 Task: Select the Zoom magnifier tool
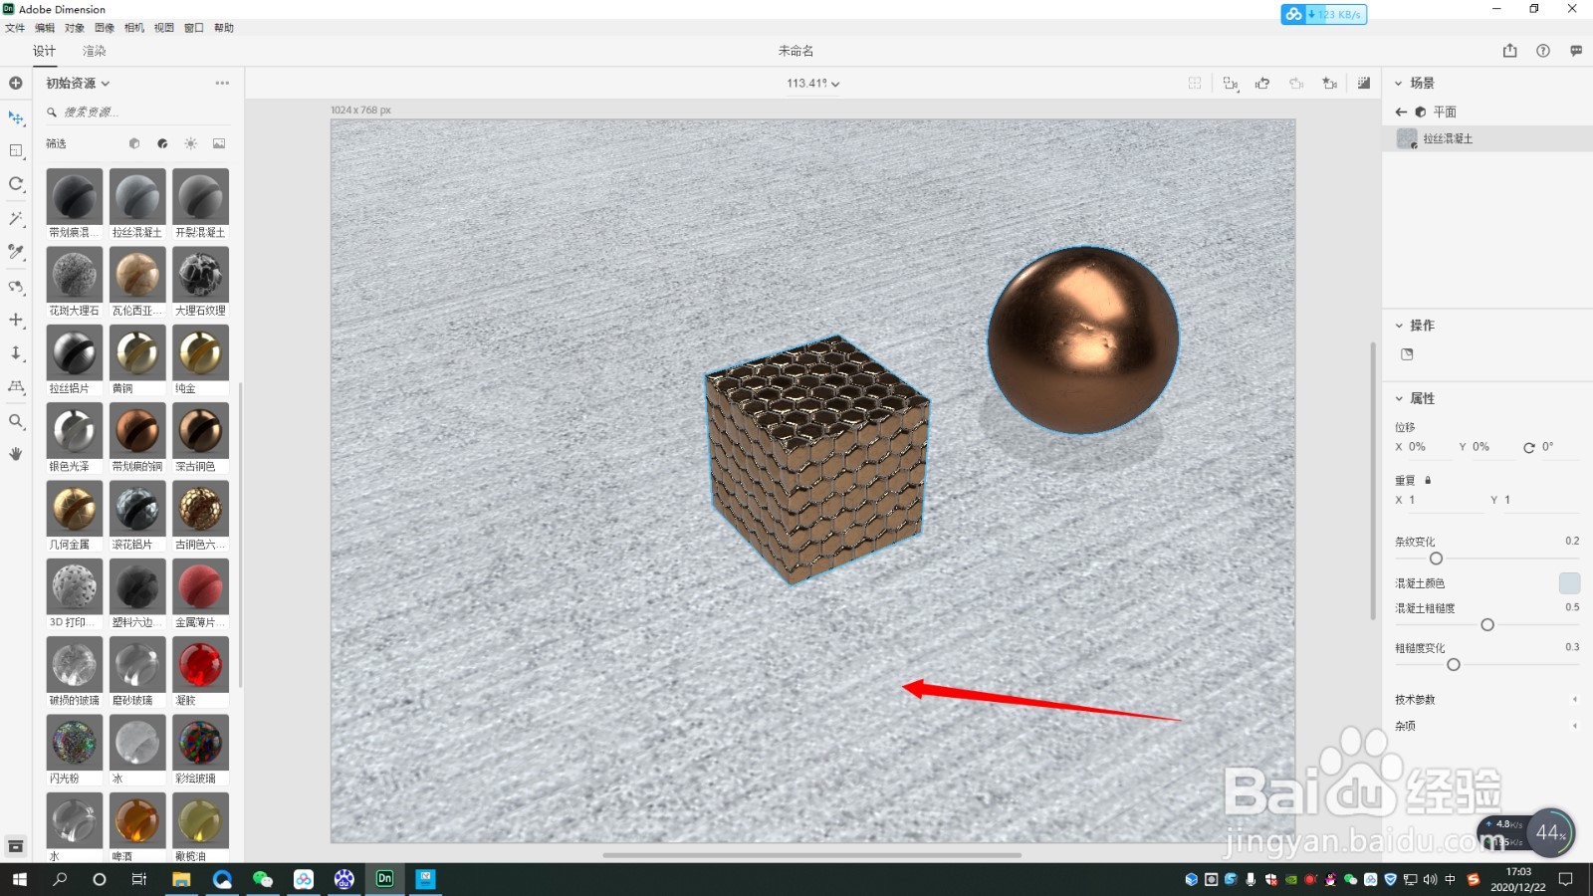point(16,421)
